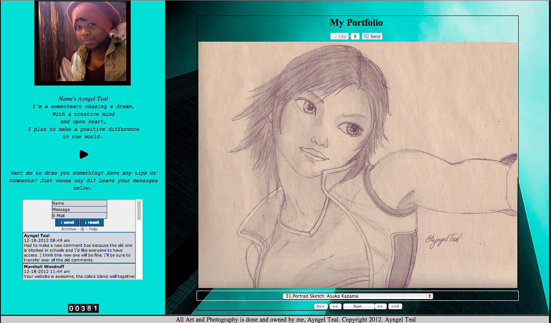The height and width of the screenshot is (323, 551).
Task: Like the portfolio on Facebook
Action: [340, 36]
